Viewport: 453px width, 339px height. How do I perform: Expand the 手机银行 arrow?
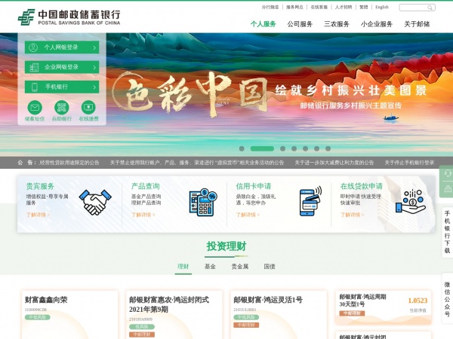(94, 87)
